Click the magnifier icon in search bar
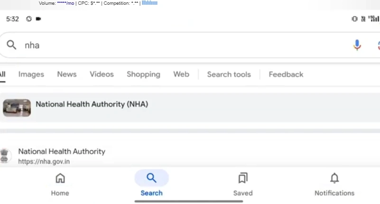Image resolution: width=380 pixels, height=204 pixels. click(11, 45)
